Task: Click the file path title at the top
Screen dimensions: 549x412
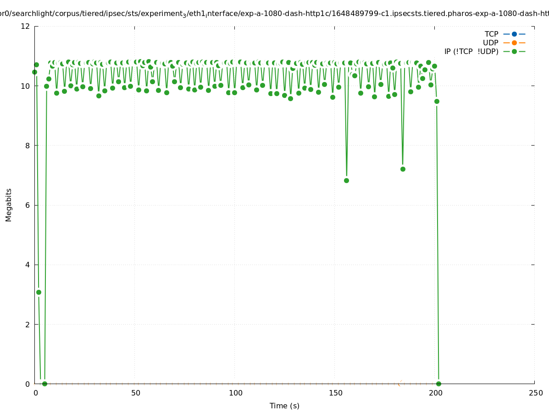Action: click(274, 14)
